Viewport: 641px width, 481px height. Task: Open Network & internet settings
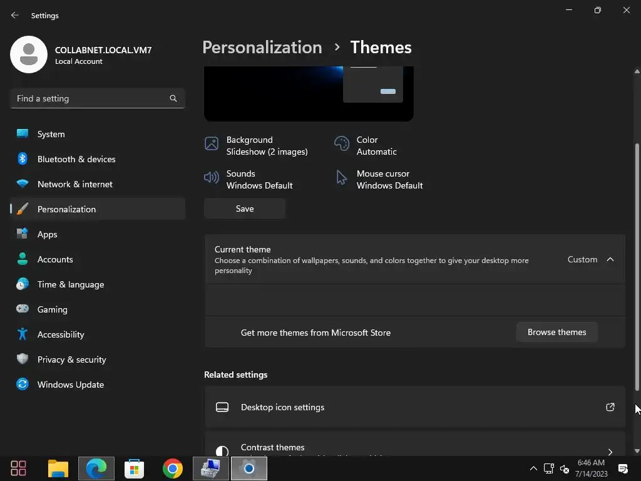97,184
